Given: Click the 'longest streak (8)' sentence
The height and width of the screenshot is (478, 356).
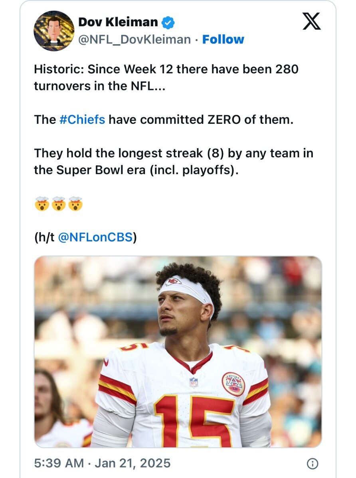Looking at the screenshot, I should click(173, 162).
